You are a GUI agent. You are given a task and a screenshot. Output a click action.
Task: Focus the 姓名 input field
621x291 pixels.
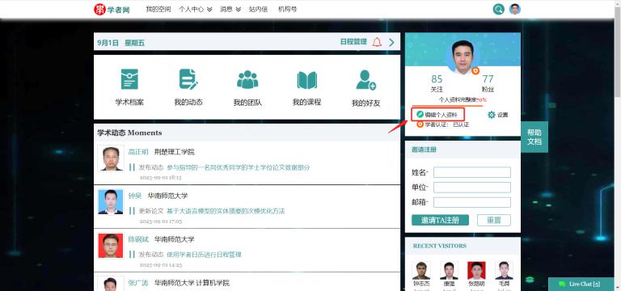click(472, 172)
